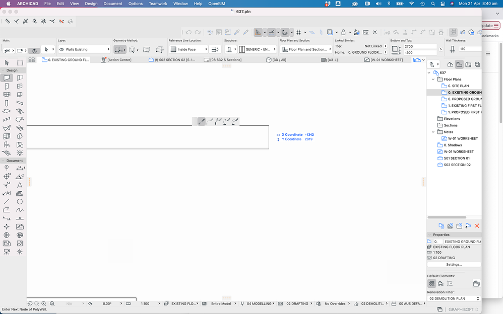The height and width of the screenshot is (314, 503).
Task: Open macOS Control Center icon
Action: 443,4
